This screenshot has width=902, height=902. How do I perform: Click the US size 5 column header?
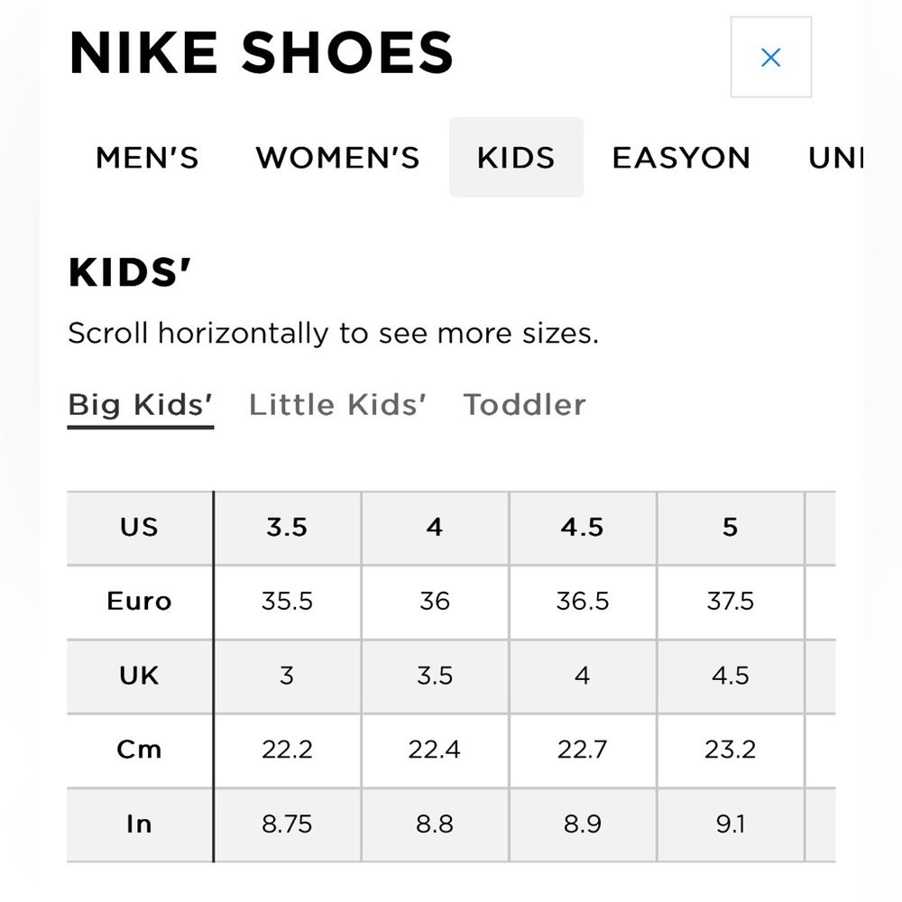tap(731, 528)
